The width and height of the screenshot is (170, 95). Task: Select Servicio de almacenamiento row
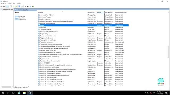pos(48,78)
